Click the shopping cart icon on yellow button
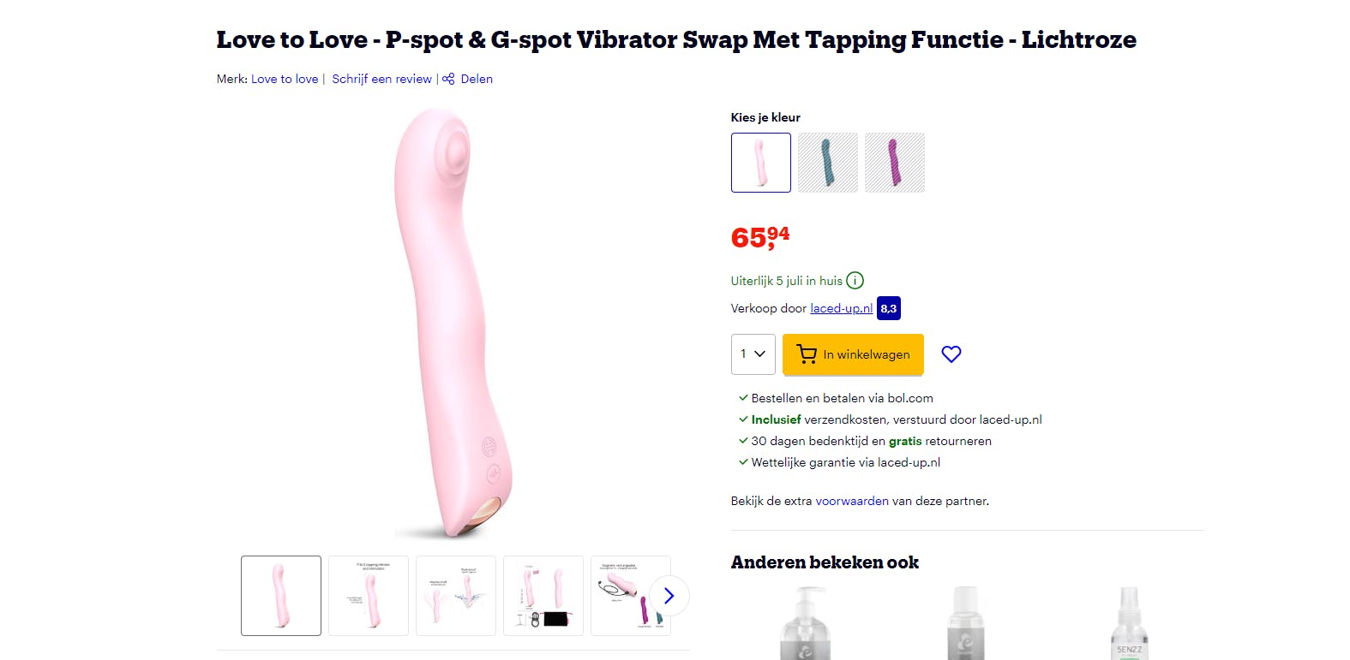Viewport: 1350px width, 660px height. pos(807,354)
